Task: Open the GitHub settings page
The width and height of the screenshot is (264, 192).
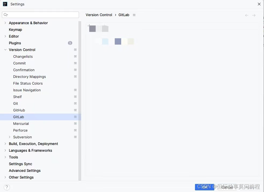Action: (19, 110)
